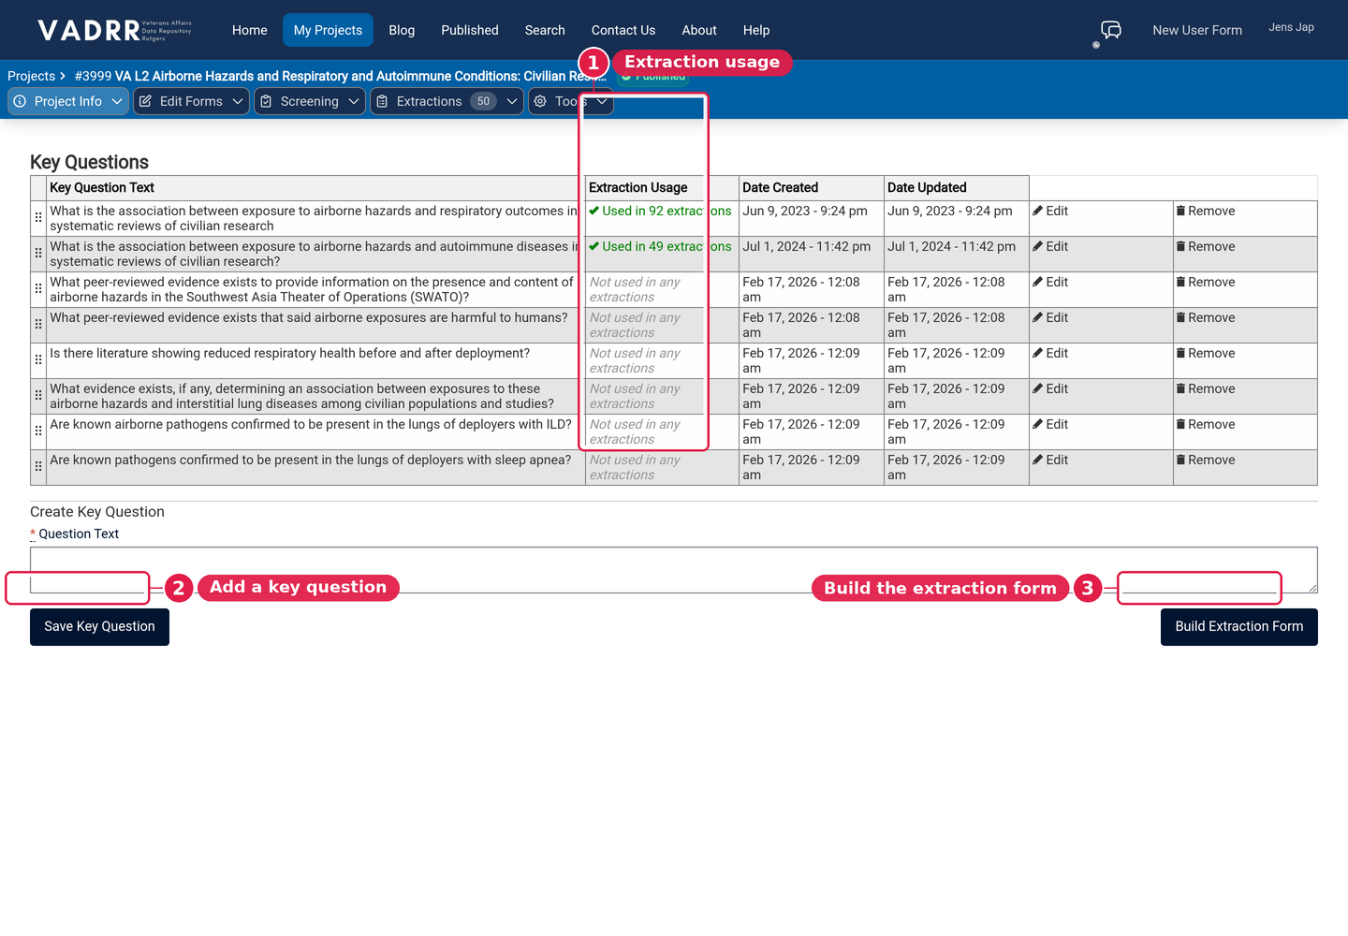Open the New User Form link
1348x936 pixels.
pyautogui.click(x=1197, y=30)
